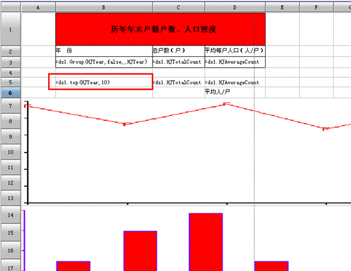Select row 5 ds1.HJAverageCount cell
The height and width of the screenshot is (271, 351).
(x=235, y=82)
